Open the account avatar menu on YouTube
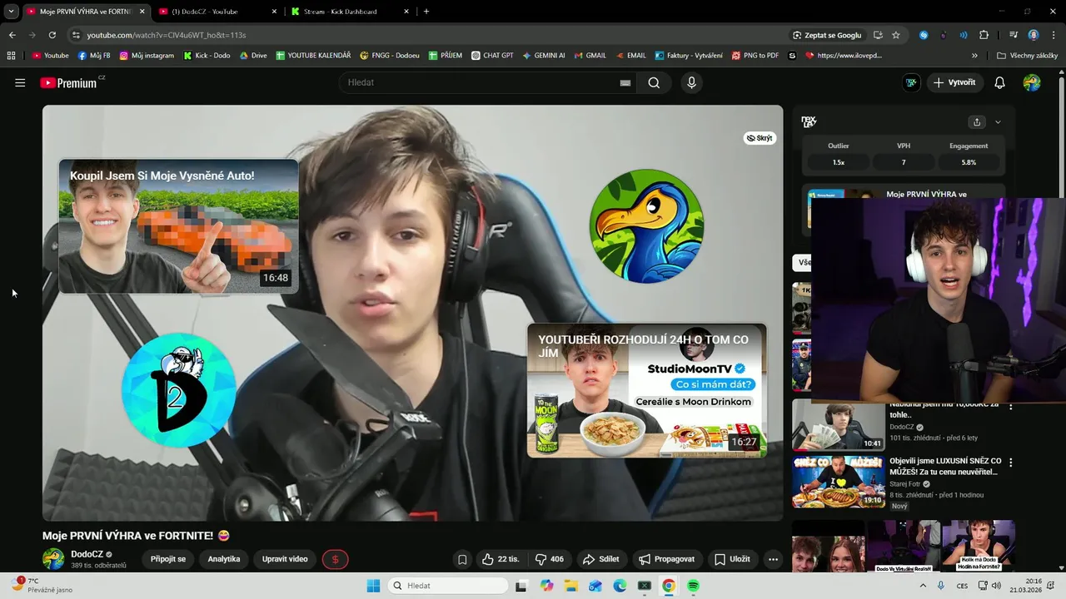The width and height of the screenshot is (1066, 599). tap(1032, 82)
